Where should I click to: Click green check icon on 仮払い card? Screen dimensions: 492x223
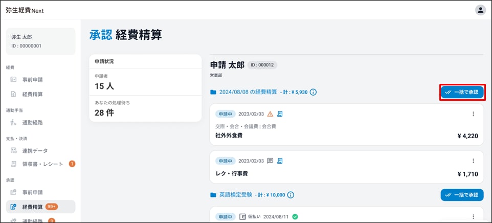click(295, 216)
